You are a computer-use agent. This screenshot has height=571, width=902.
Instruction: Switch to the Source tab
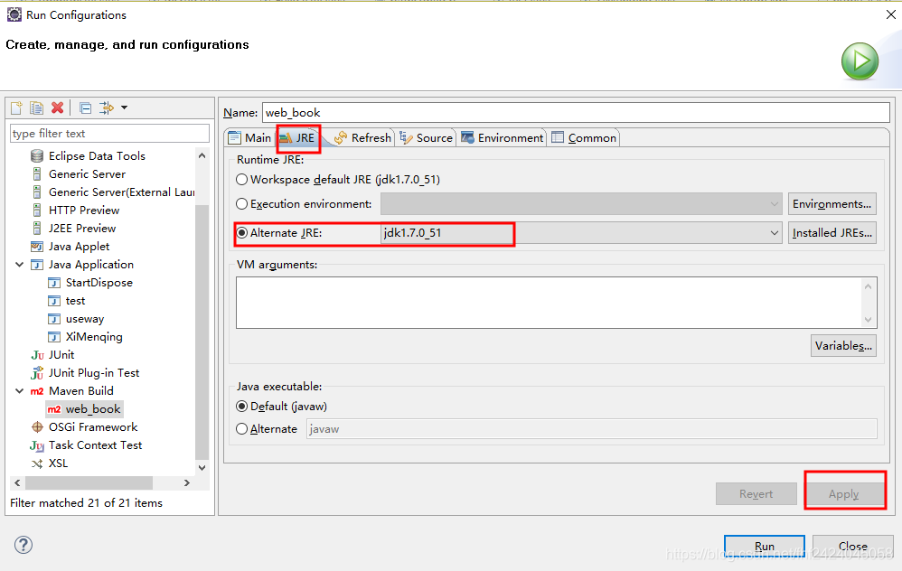click(x=427, y=138)
